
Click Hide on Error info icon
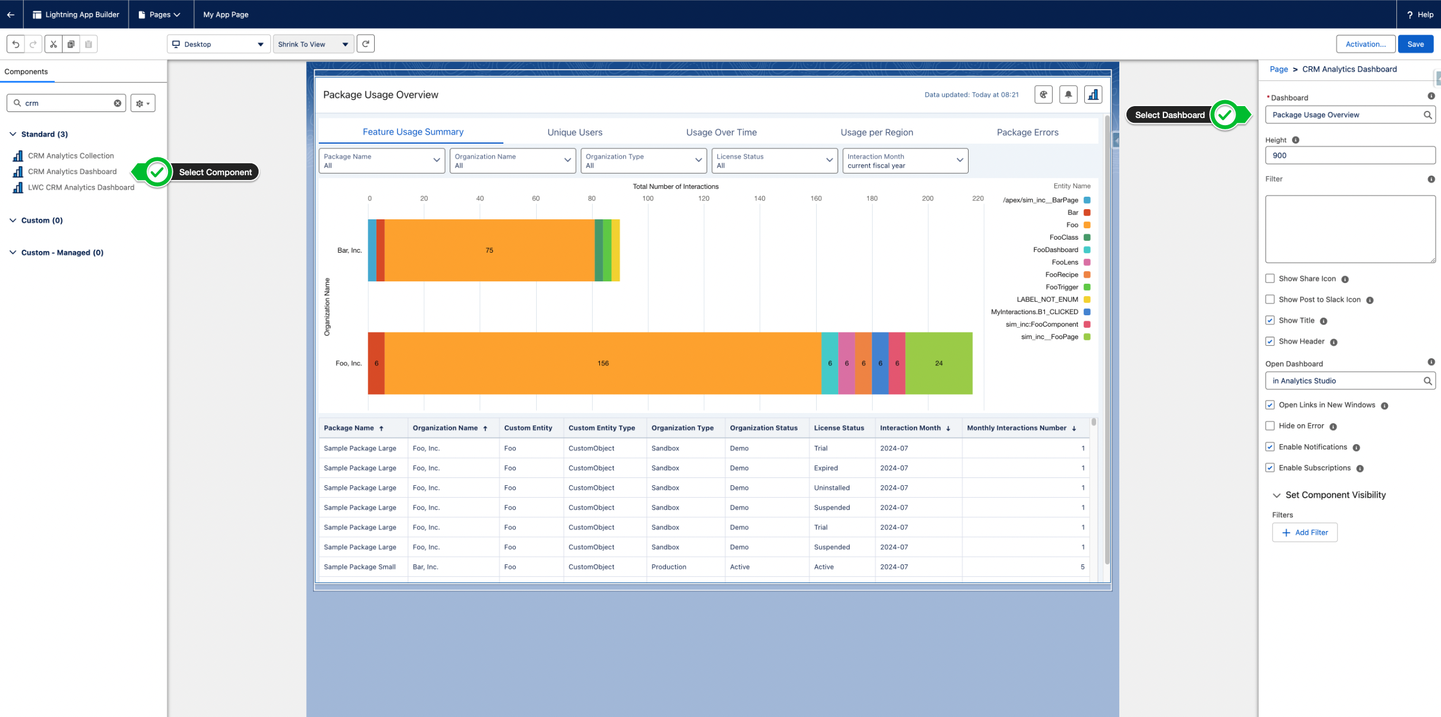[x=1333, y=426]
